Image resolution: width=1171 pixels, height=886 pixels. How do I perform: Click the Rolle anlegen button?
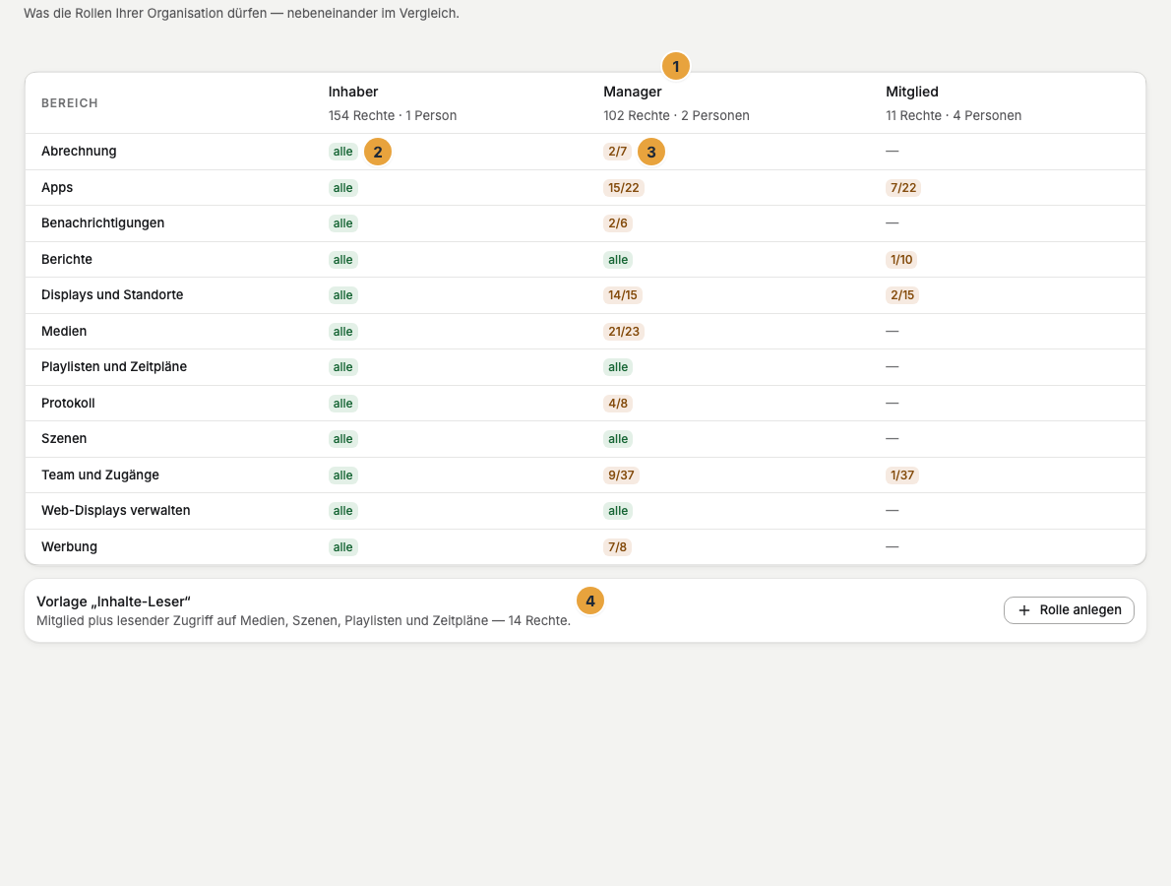click(1069, 610)
